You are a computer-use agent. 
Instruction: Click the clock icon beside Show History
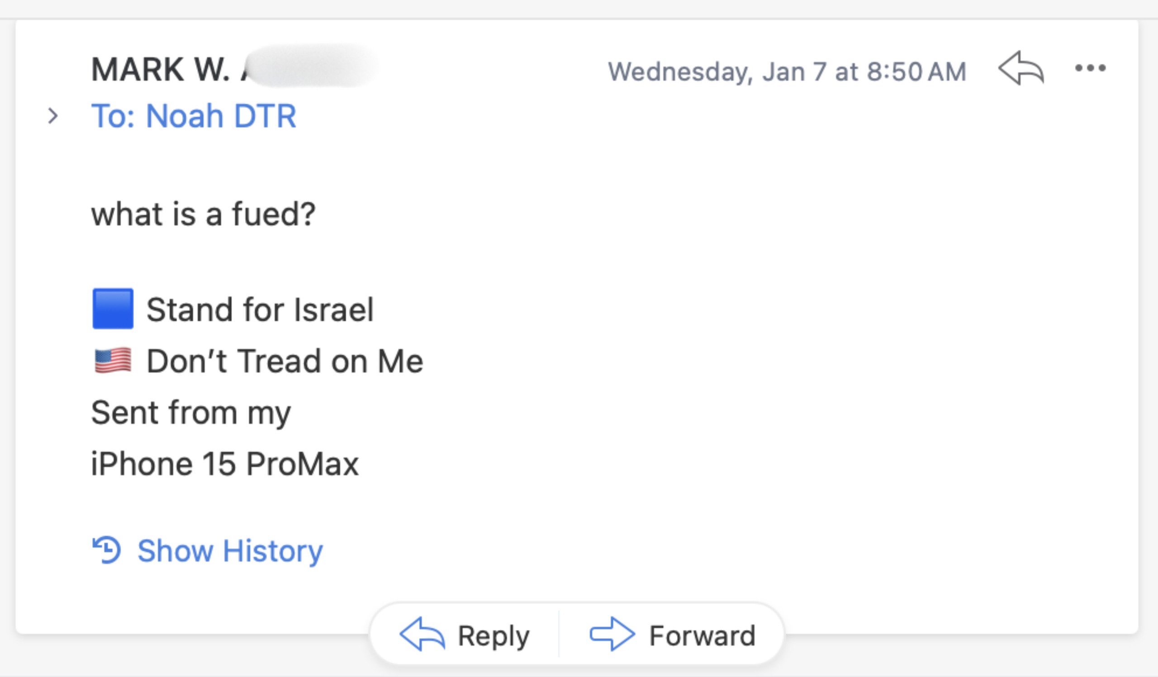click(107, 550)
